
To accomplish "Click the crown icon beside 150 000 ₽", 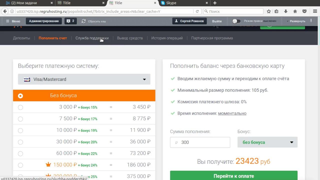I will click(48, 165).
